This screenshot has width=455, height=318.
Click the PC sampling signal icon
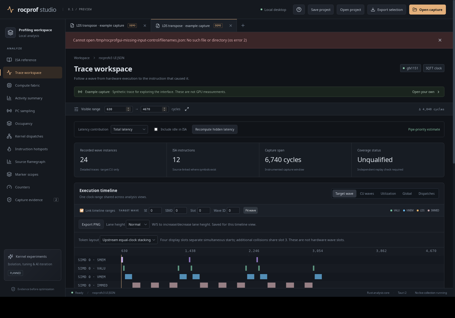point(9,111)
